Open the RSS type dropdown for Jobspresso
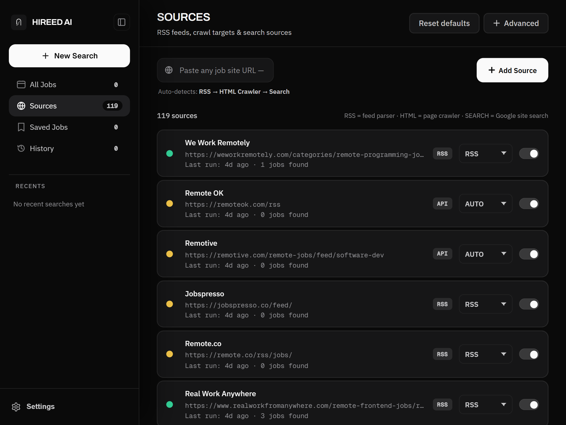Image resolution: width=566 pixels, height=425 pixels. tap(486, 304)
